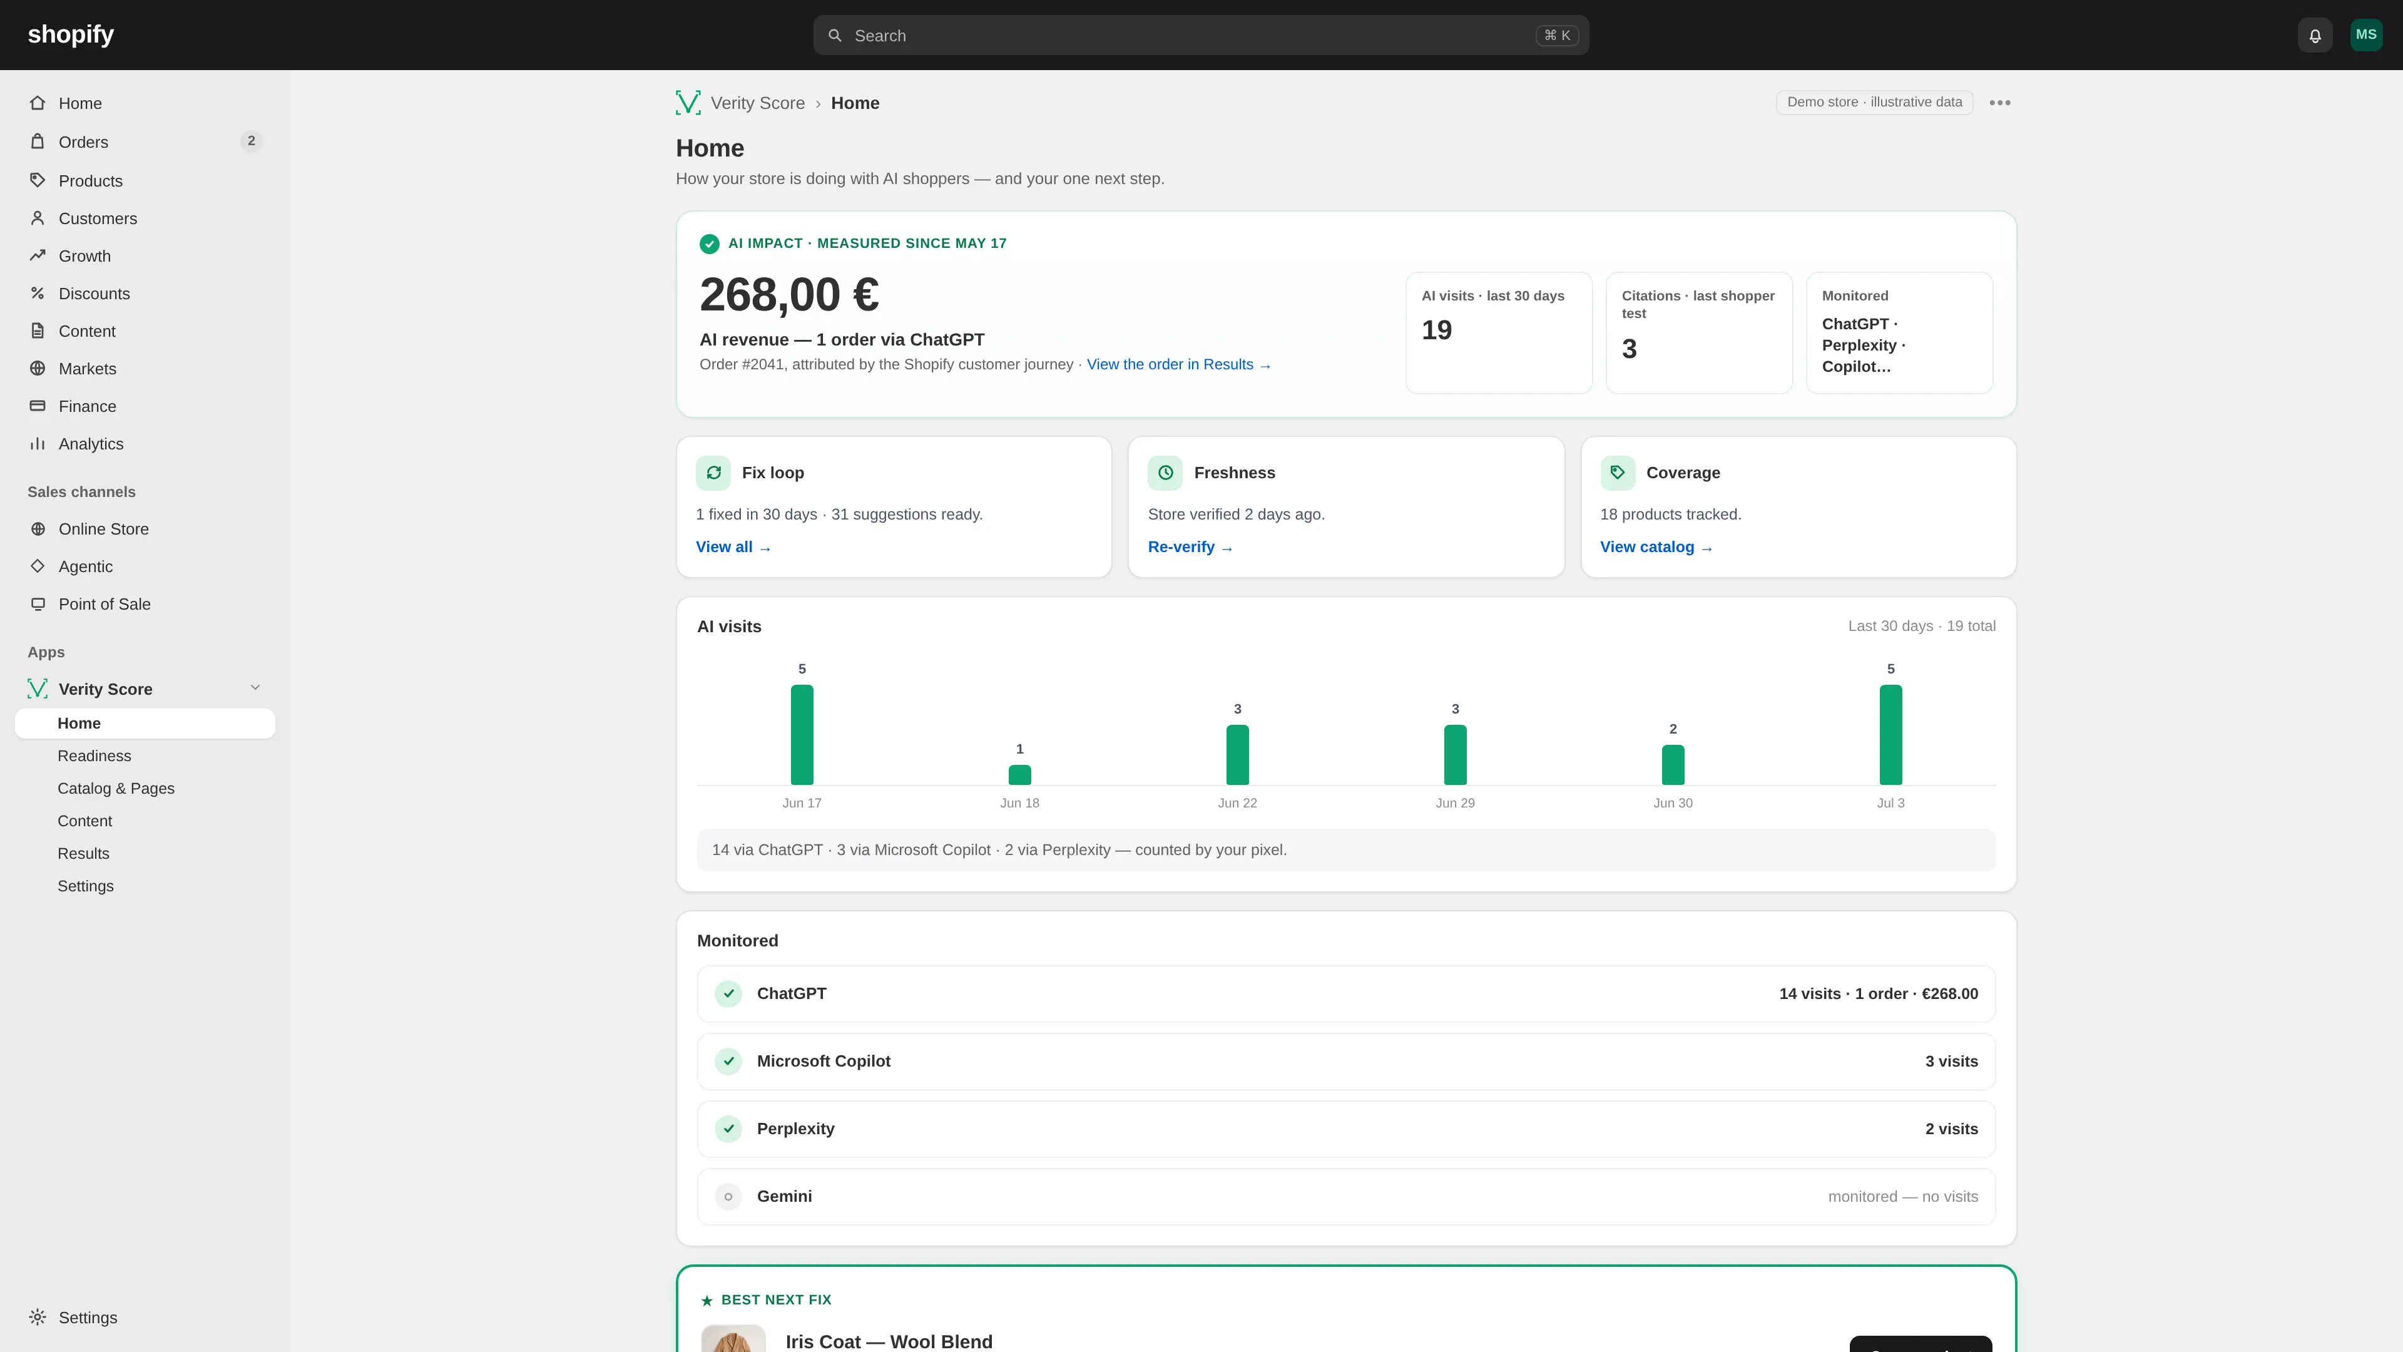Screen dimensions: 2403x1352
Task: Click the Jun 18 bar in AI visits chart
Action: (x=1019, y=774)
